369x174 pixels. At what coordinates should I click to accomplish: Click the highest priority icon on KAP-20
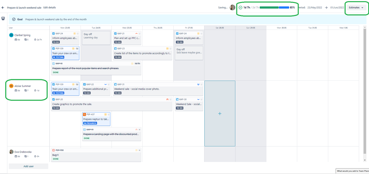coord(167,99)
